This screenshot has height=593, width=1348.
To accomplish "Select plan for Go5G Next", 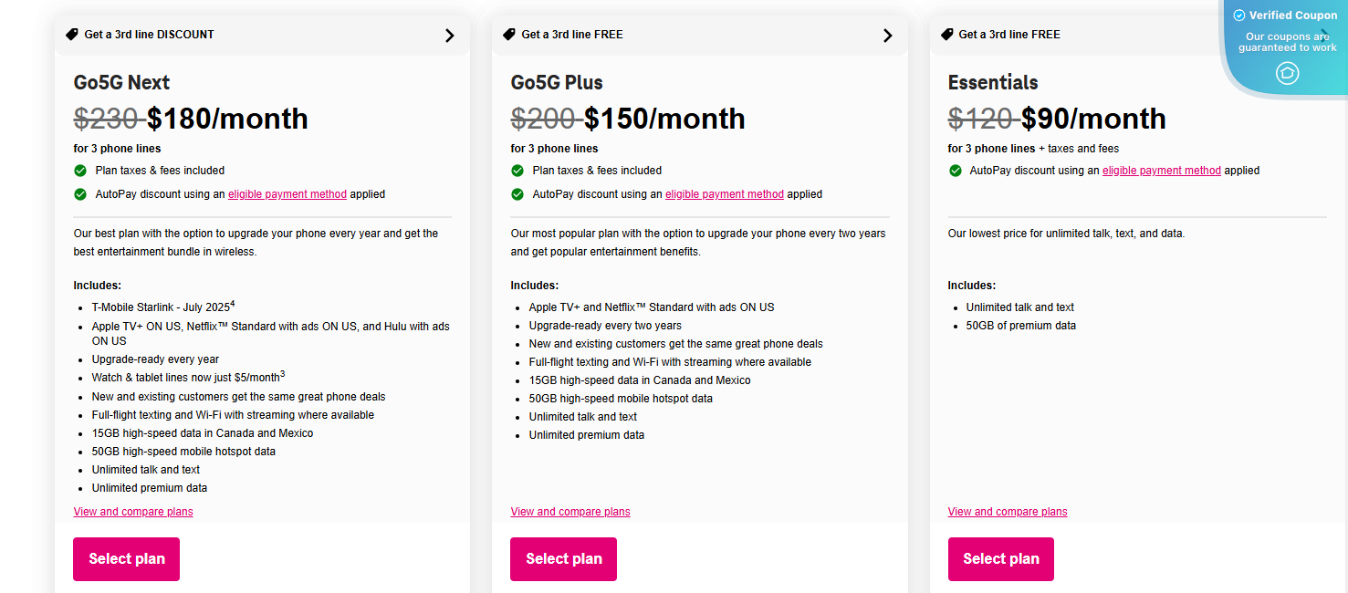I will [x=126, y=558].
